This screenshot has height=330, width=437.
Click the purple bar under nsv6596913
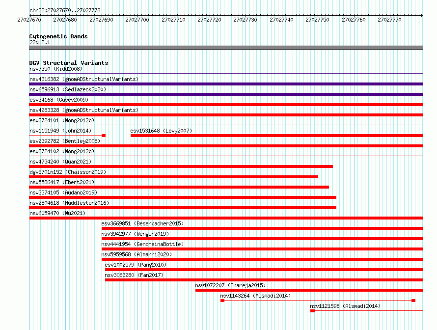click(226, 94)
